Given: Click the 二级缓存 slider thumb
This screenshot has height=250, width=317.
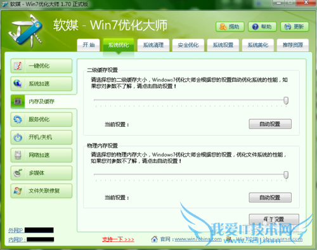Looking at the screenshot, I should click(x=286, y=101).
